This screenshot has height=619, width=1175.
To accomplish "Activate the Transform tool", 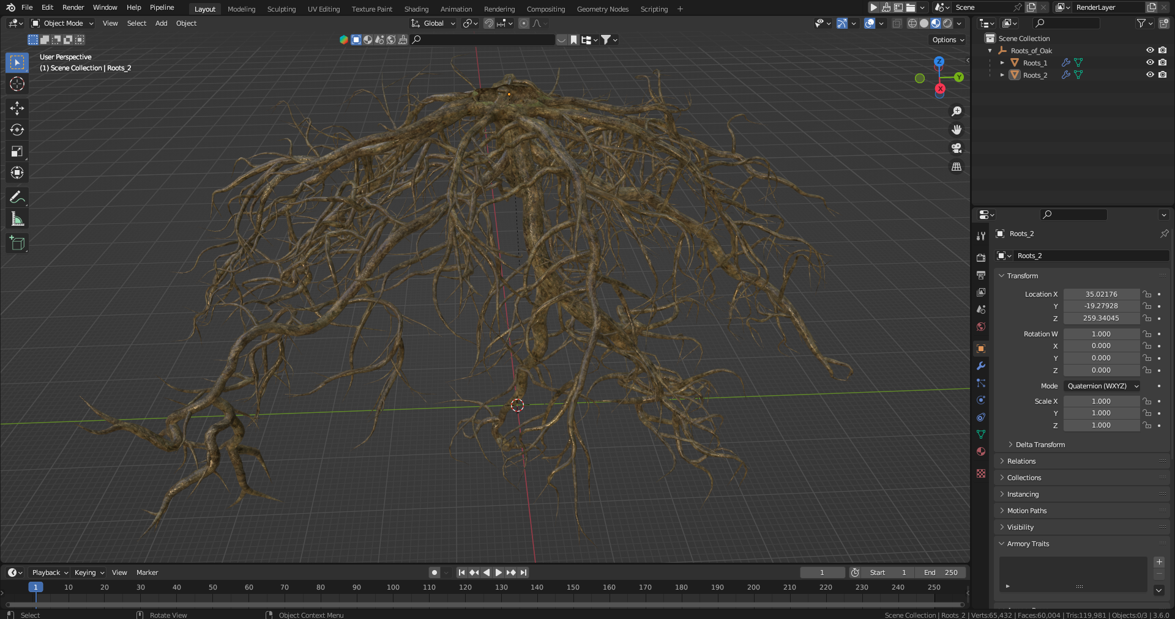I will coord(17,172).
